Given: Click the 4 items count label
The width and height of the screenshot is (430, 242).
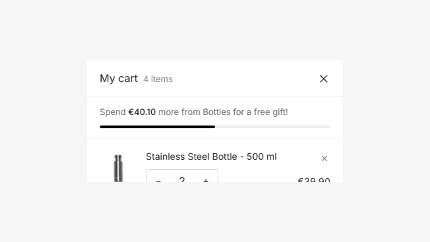Looking at the screenshot, I should tap(158, 79).
